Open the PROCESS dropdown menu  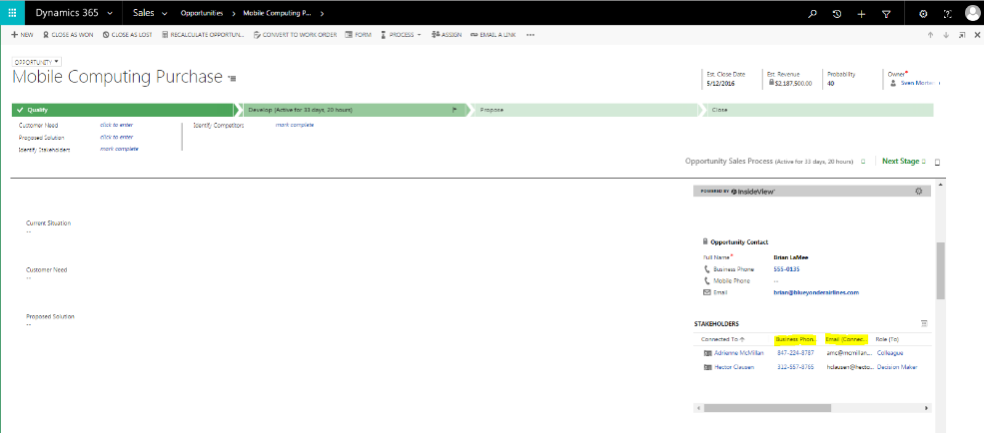coord(401,35)
